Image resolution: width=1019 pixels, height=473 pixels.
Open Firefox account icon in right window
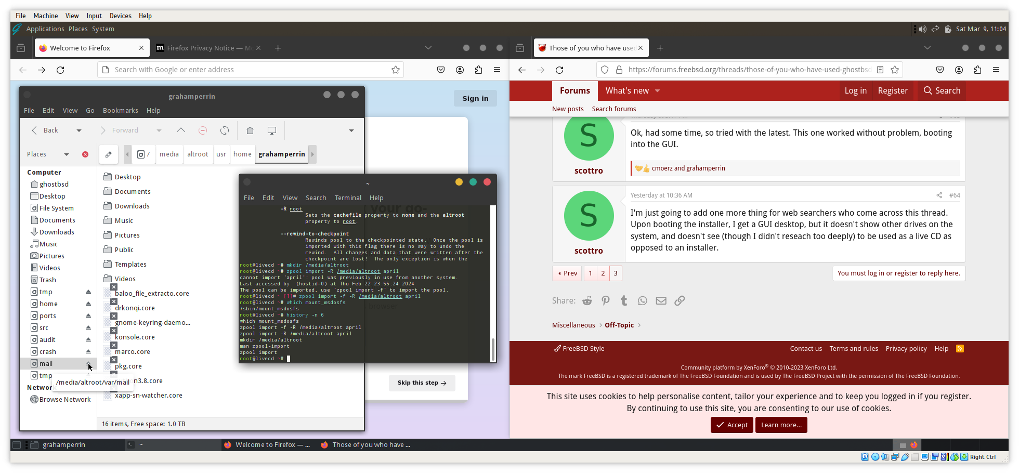tap(959, 70)
